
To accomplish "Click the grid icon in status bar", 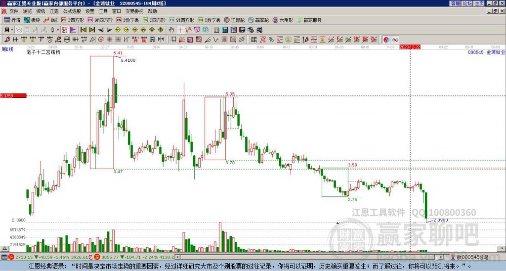I will click(4, 257).
